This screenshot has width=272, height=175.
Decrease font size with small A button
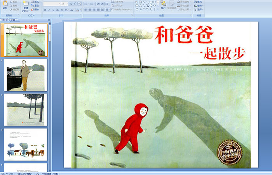pos(75,4)
